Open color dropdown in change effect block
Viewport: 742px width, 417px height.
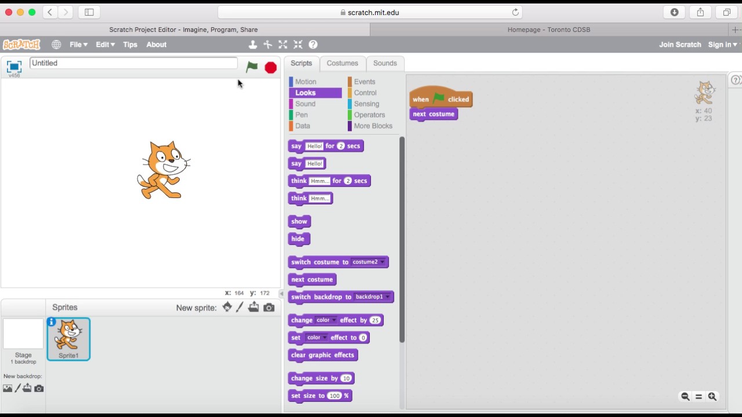tap(326, 320)
